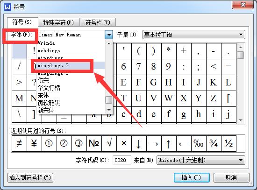Select the asterisk * in the symbol grid
257x190 pixels.
point(169,51)
